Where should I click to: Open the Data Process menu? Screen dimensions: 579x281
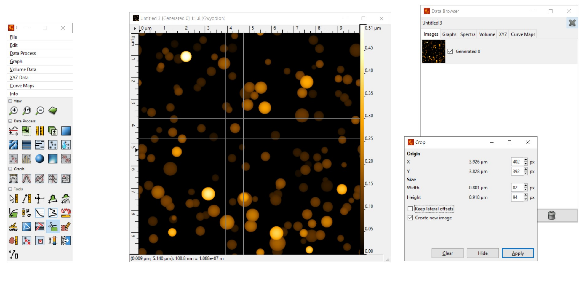pyautogui.click(x=39, y=53)
